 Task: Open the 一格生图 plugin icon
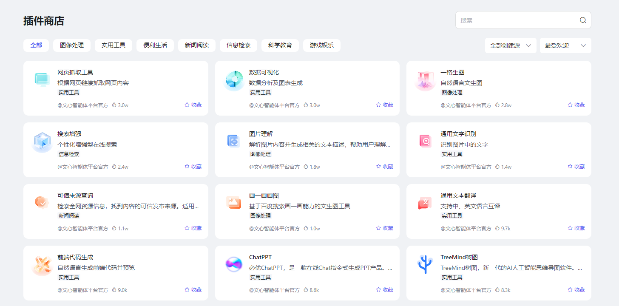click(x=425, y=80)
